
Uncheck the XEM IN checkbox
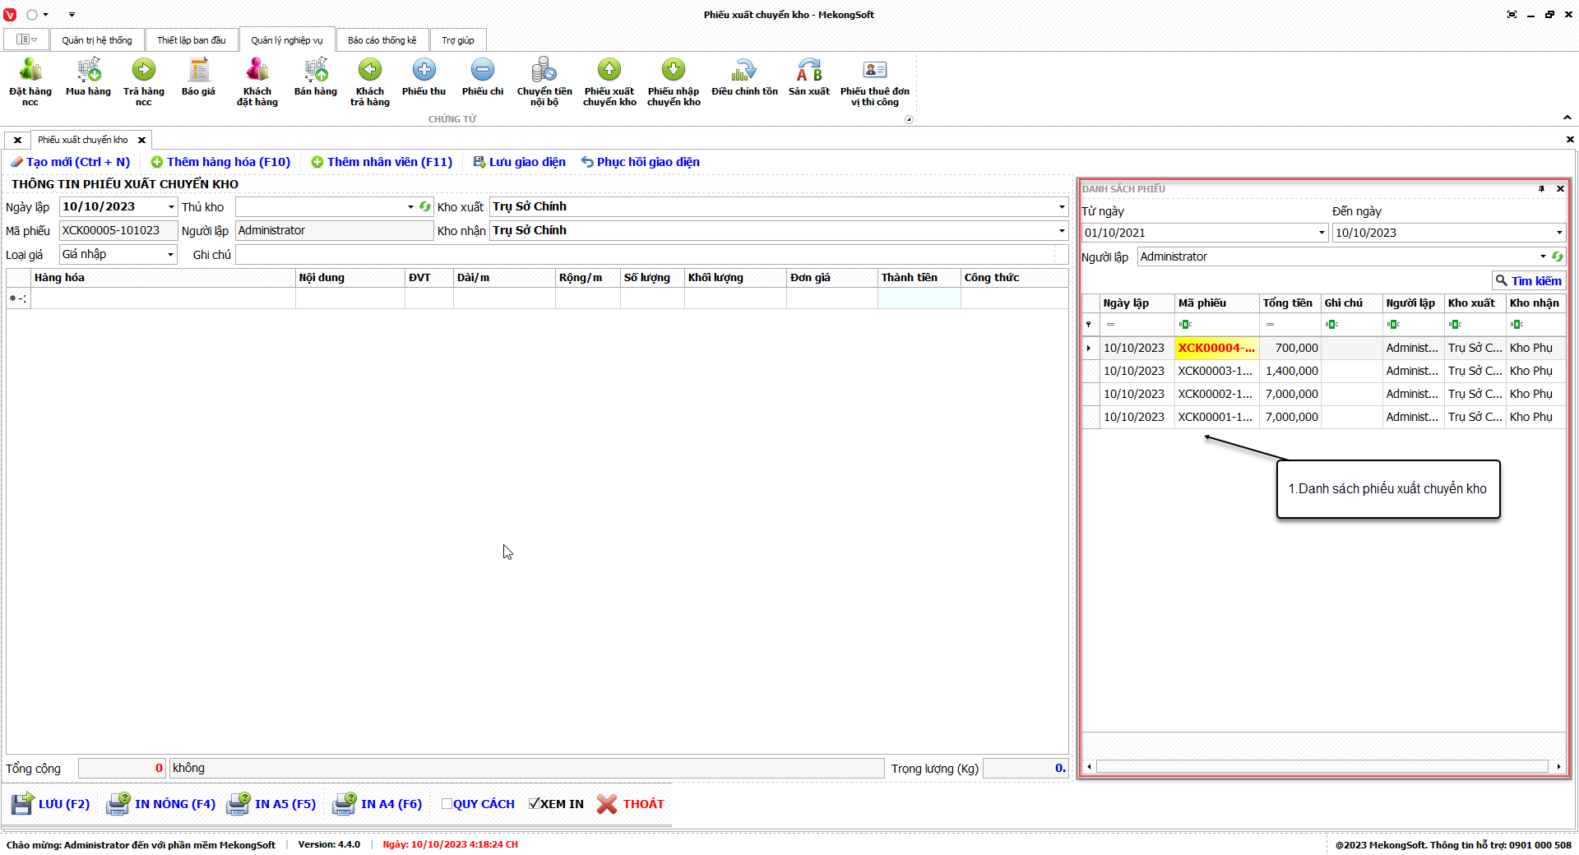click(x=535, y=804)
